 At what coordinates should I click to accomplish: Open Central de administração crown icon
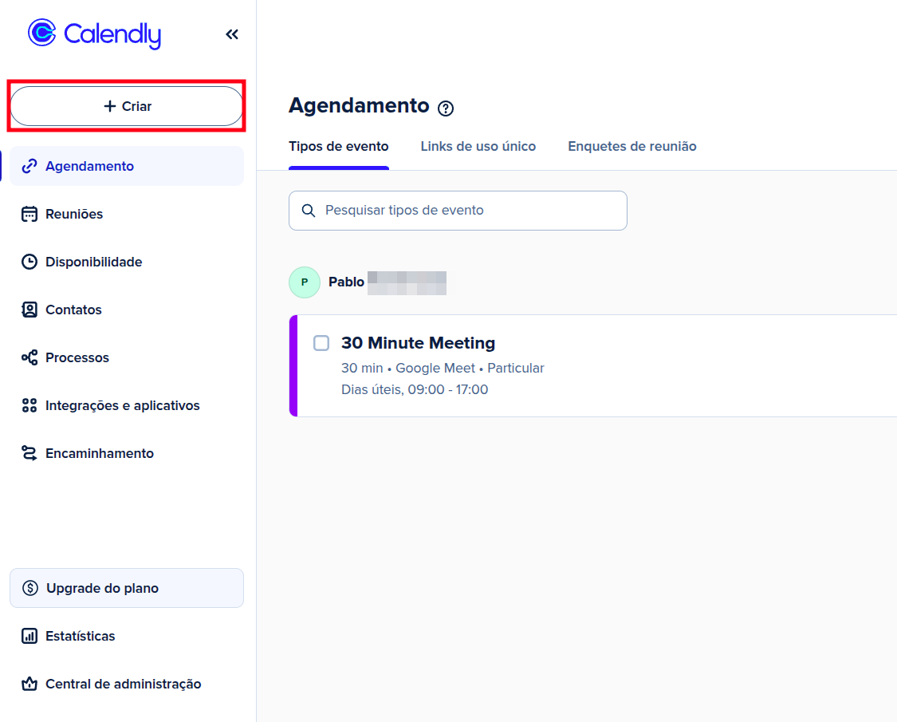pos(30,684)
